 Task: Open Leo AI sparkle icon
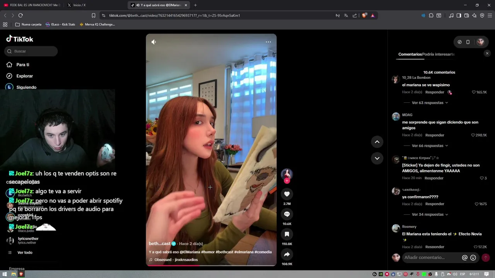474,15
